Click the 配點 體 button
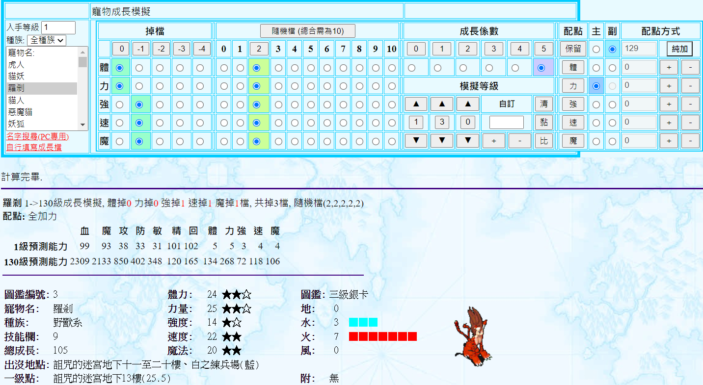 573,68
